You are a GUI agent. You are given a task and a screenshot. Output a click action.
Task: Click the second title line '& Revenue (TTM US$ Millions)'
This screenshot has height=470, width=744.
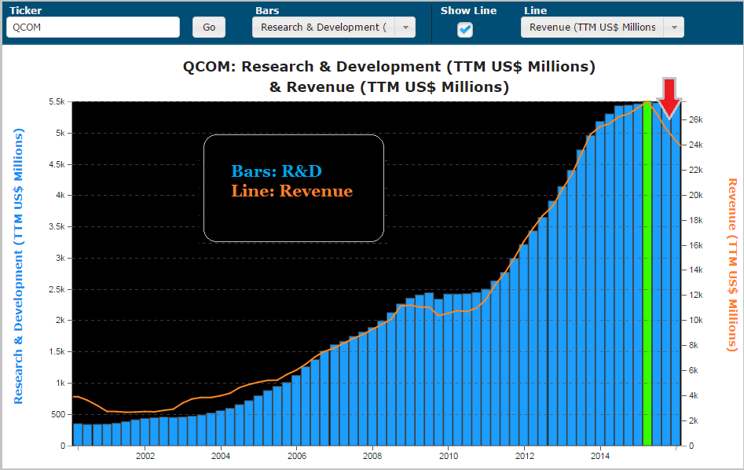click(389, 87)
